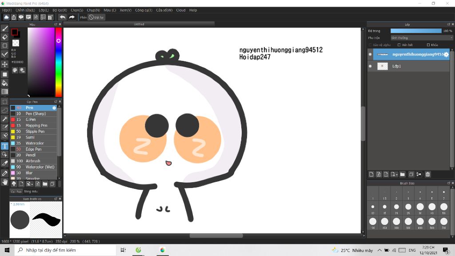Select the Hand tool
The image size is (455, 256).
4,182
